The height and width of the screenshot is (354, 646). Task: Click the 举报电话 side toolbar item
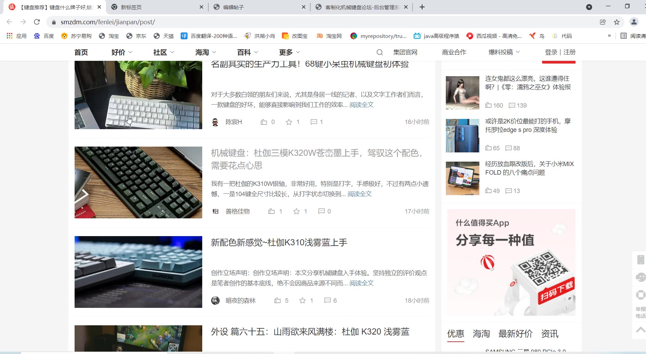(640, 312)
